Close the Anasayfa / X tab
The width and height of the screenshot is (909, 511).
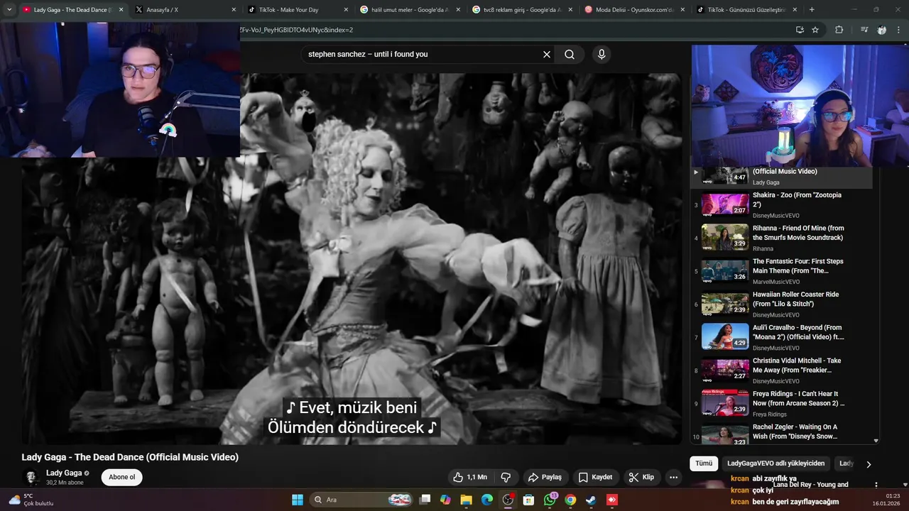tap(234, 10)
